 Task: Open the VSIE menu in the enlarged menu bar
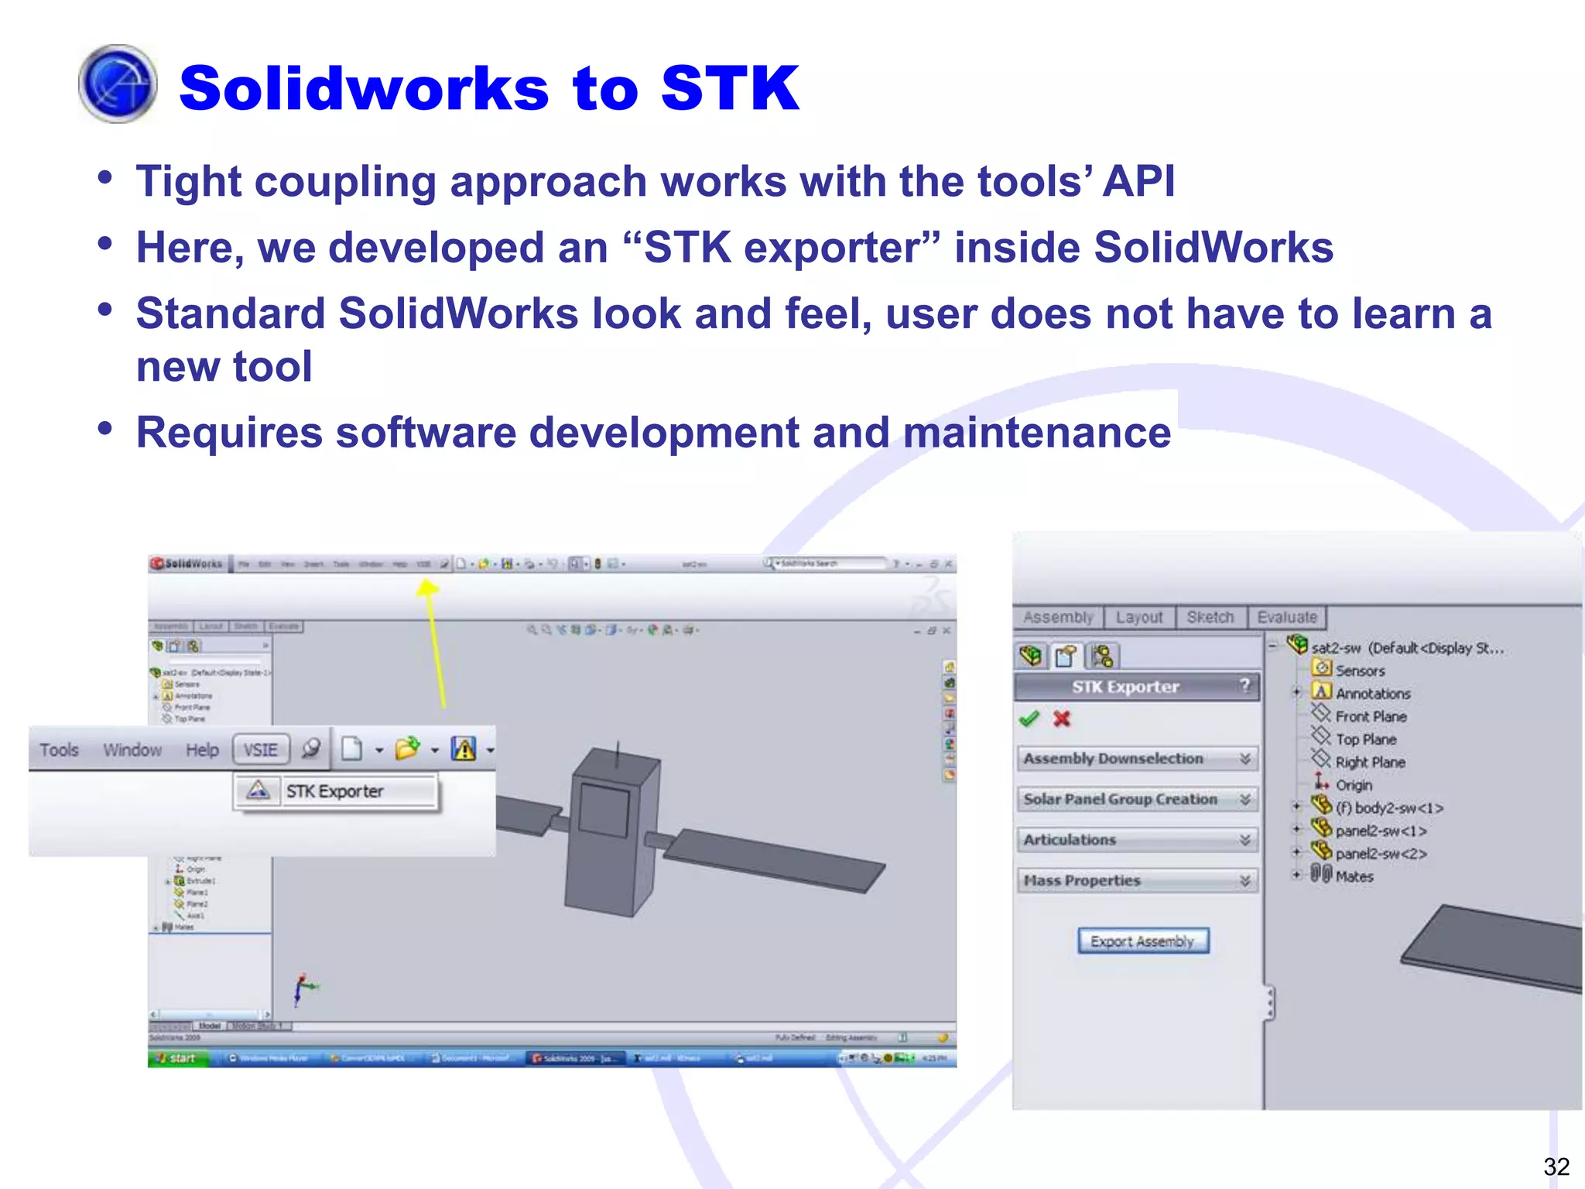click(x=261, y=749)
